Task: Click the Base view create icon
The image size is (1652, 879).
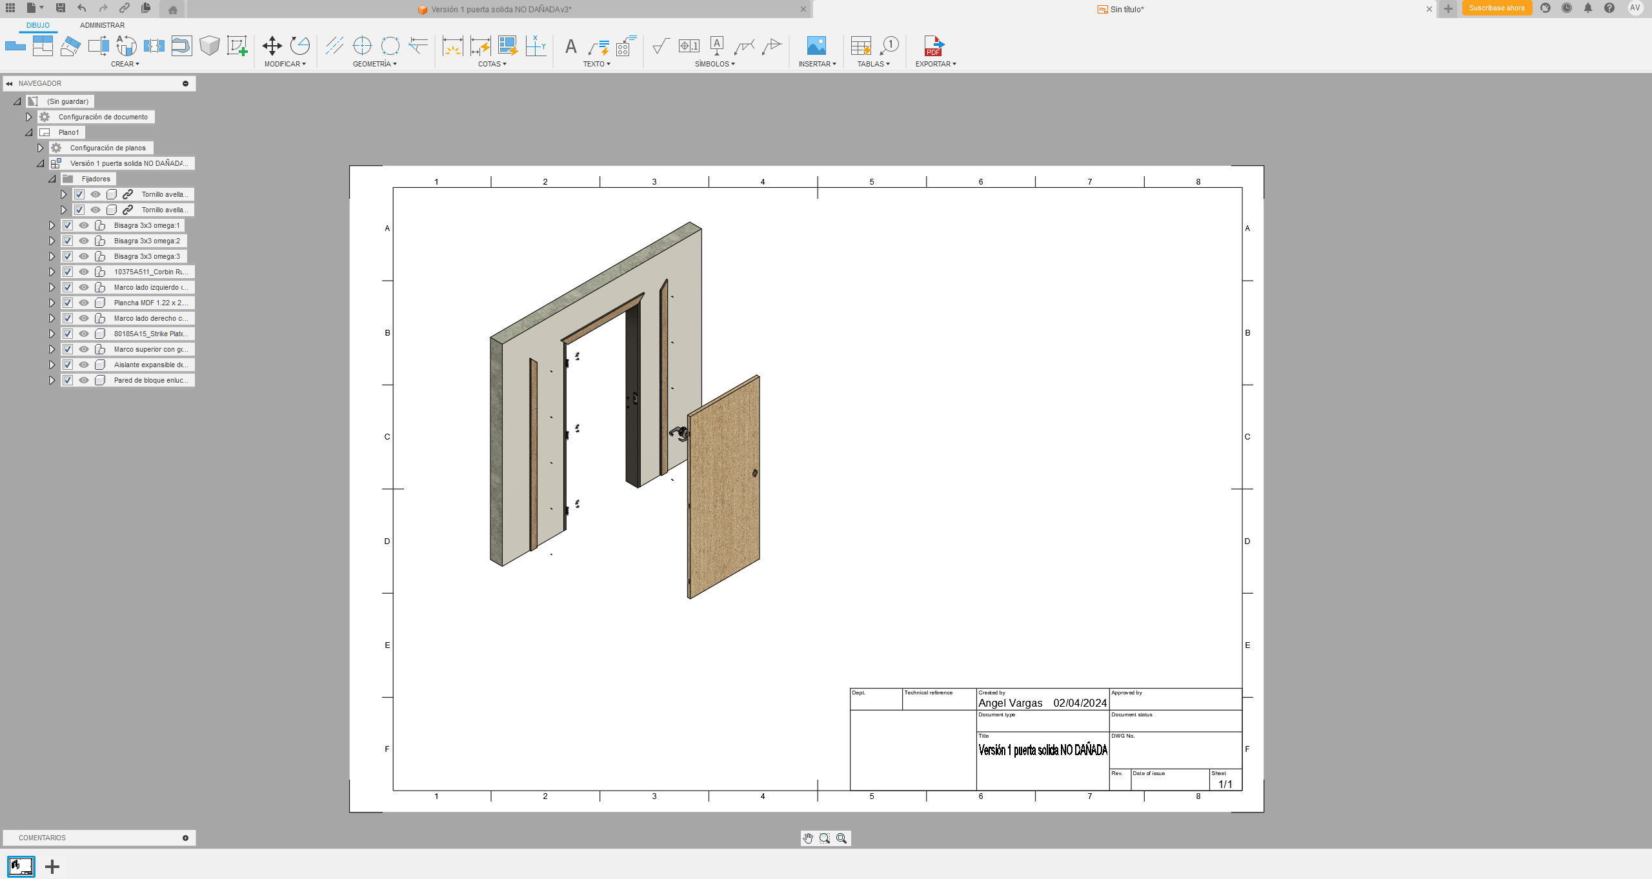Action: (x=15, y=46)
